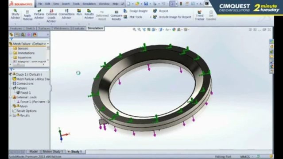The image size is (283, 159).
Task: Open the Connections Advisor dropdown arrow
Action: pos(66,24)
